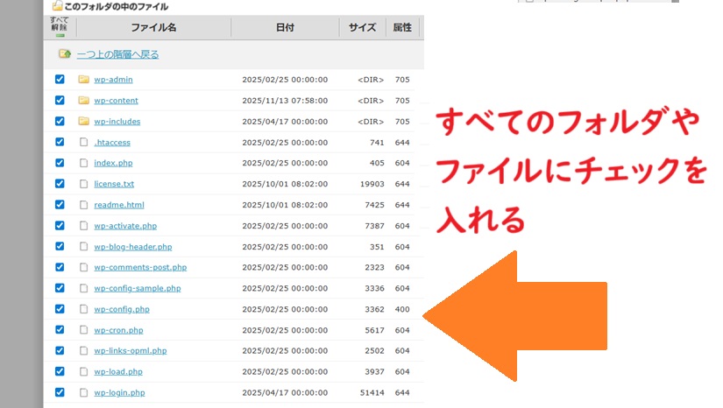Open the license.txt file link

[114, 184]
